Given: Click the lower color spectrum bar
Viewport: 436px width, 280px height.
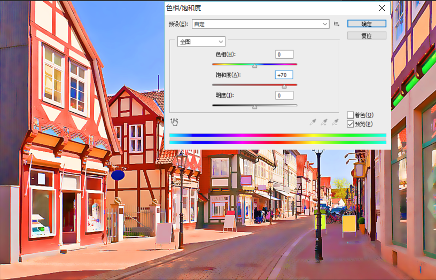Looking at the screenshot, I should click(278, 142).
